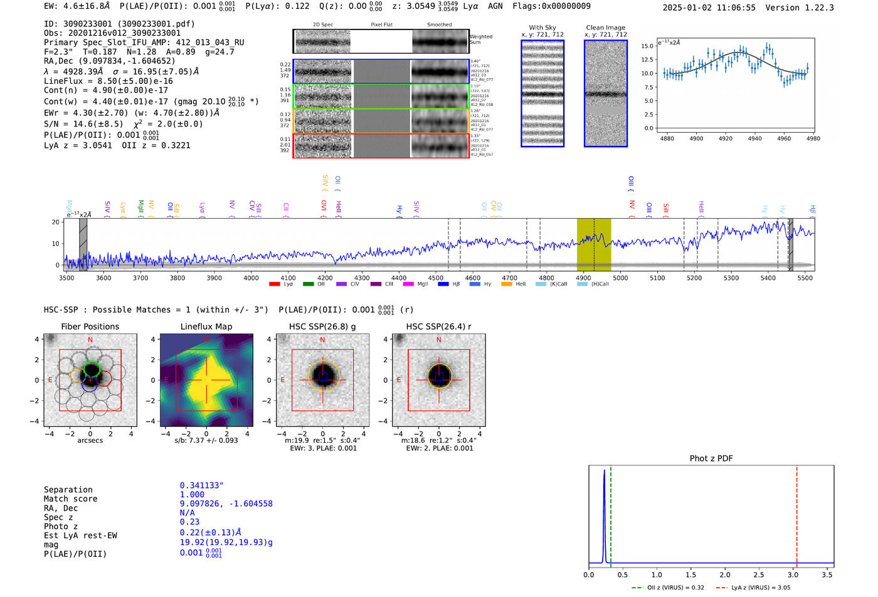
Task: Select the RA,Dec (9.097834,-1.604652) text
Action: coord(110,61)
